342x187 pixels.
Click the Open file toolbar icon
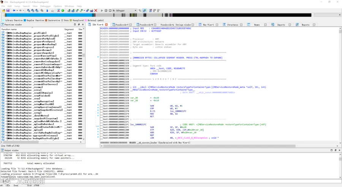coord(3,11)
